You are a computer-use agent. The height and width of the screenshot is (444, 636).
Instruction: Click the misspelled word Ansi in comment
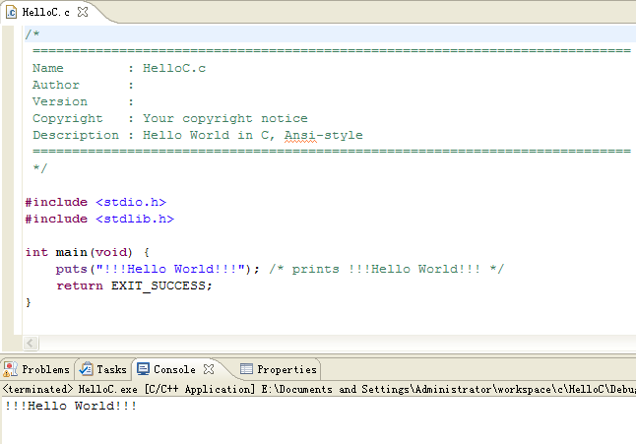[x=299, y=135]
